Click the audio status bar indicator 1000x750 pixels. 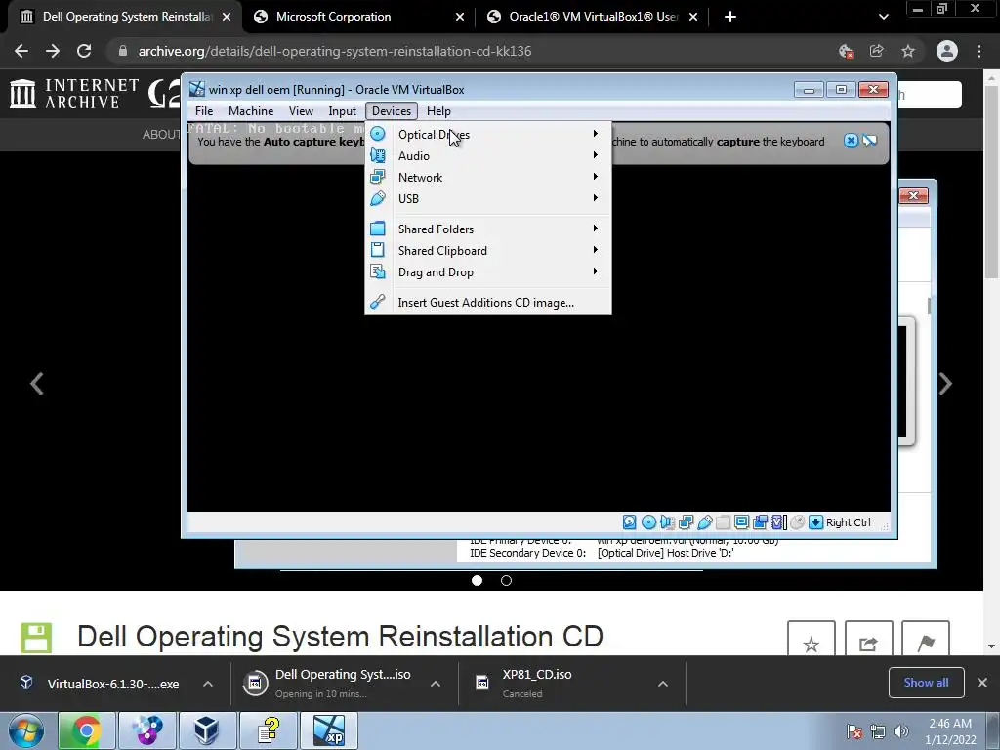(667, 522)
